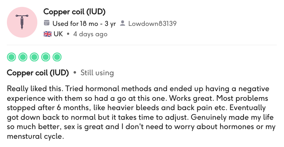The height and width of the screenshot is (147, 284).
Task: Click the UK country label
Action: [58, 34]
